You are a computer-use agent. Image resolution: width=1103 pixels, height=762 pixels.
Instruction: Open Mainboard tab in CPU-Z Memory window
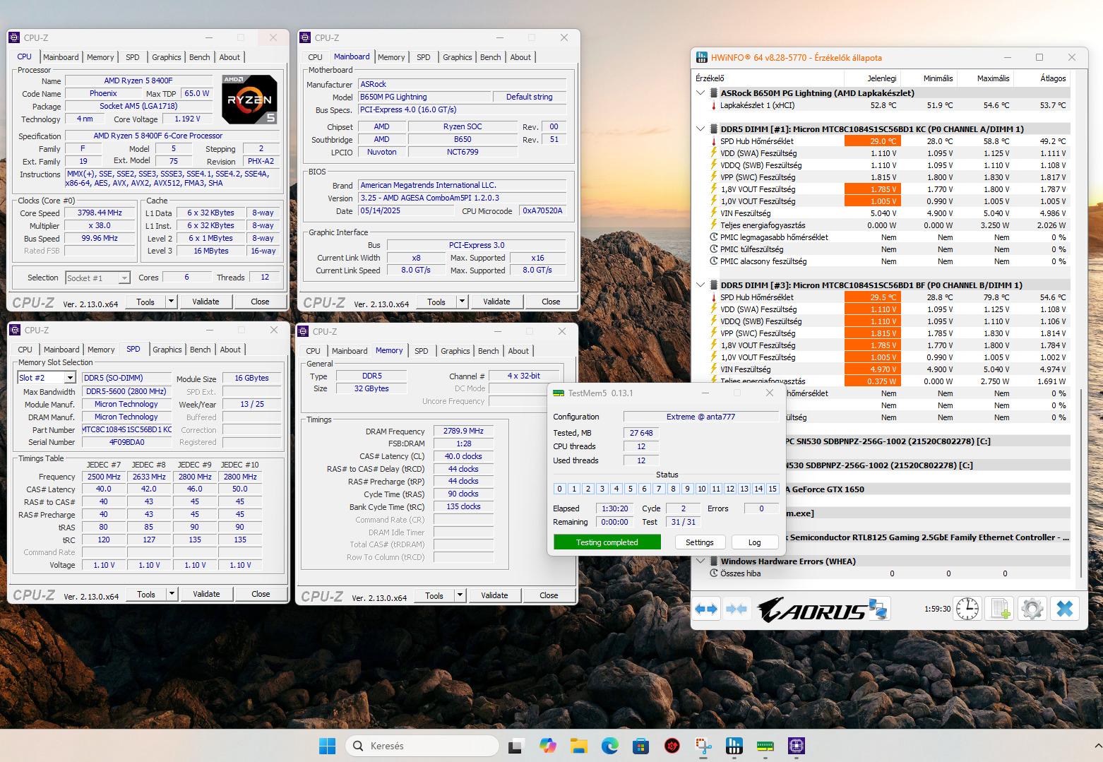tap(350, 351)
